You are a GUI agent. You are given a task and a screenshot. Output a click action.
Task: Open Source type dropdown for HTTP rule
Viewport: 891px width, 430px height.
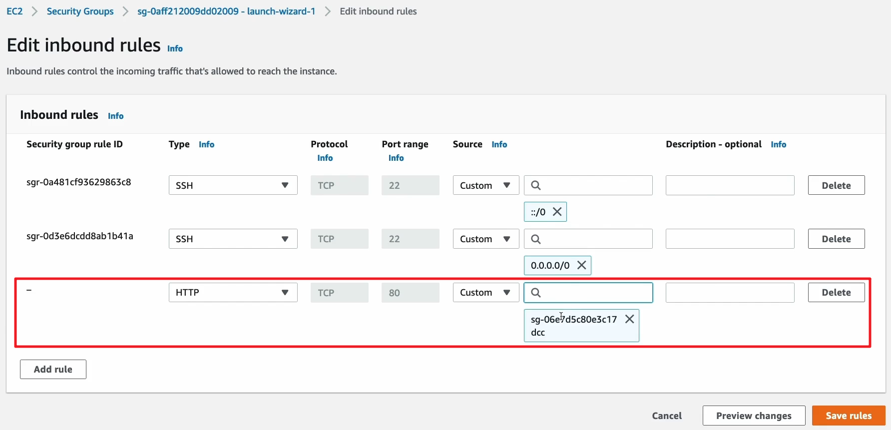[x=485, y=293]
